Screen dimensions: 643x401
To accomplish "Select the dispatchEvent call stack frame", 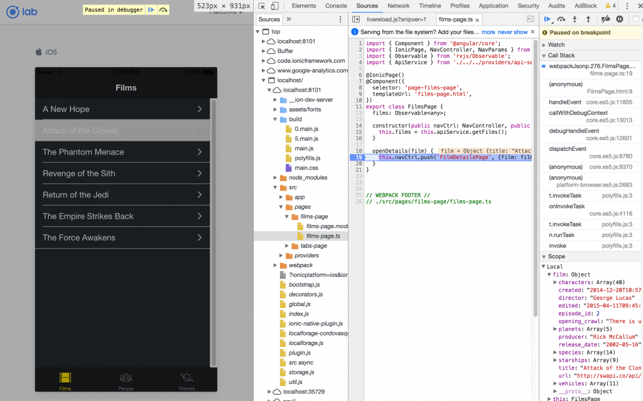I will [591, 152].
